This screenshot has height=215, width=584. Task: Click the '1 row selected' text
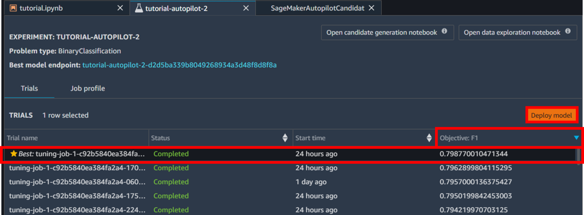pos(65,115)
